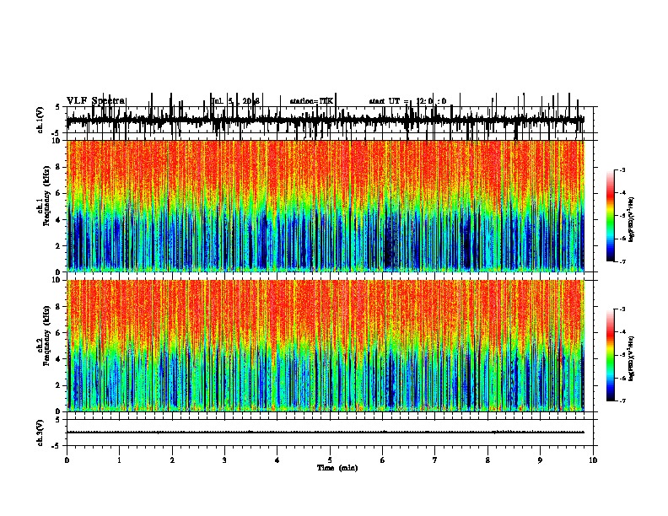Click the time axis tick label '0'

pos(67,460)
